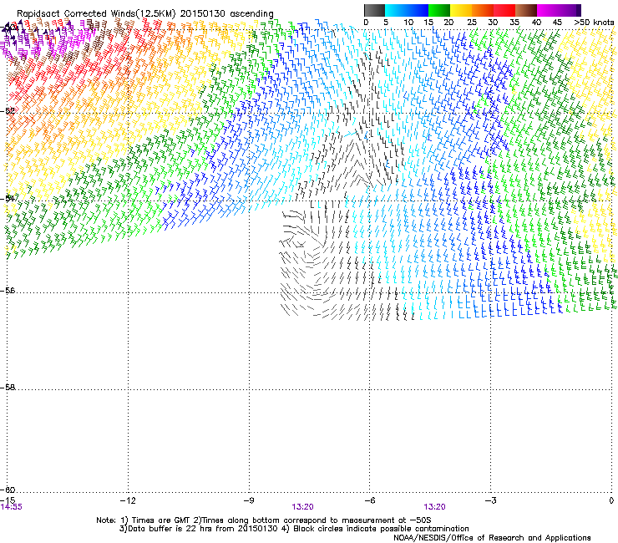Click the '-54' latitude axis label
Screen dimensions: 618x543
pyautogui.click(x=8, y=198)
